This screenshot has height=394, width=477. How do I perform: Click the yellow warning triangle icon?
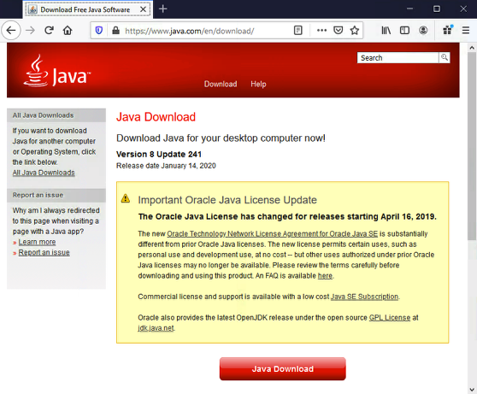pyautogui.click(x=126, y=198)
